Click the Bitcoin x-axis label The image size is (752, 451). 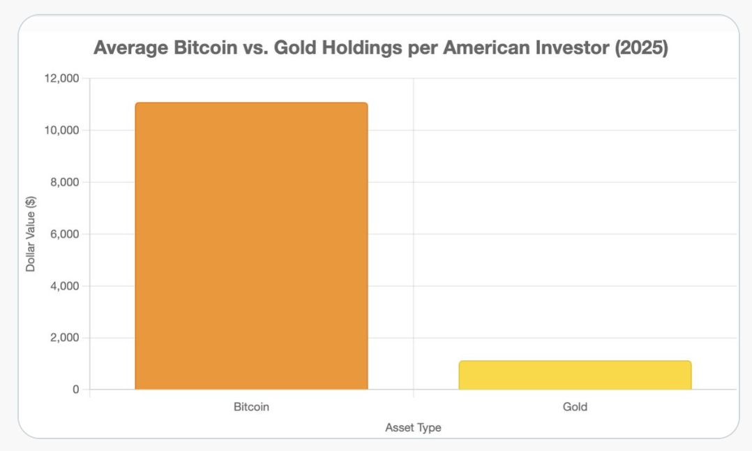[x=251, y=407]
